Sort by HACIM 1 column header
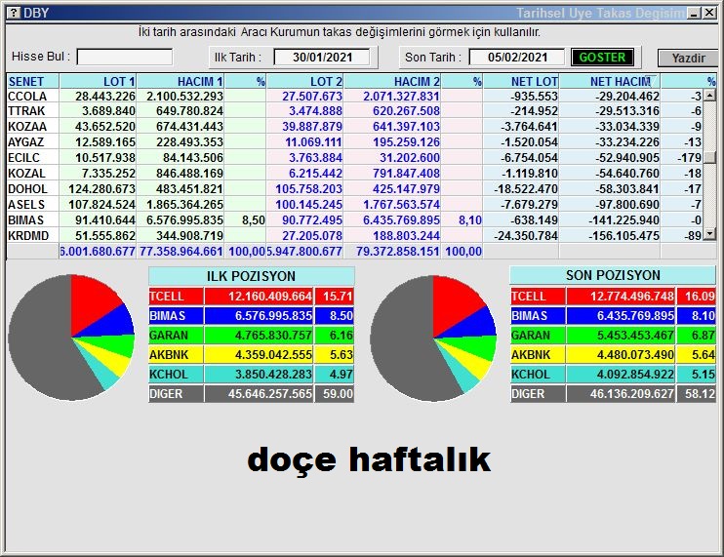Screen dimensions: 724x557 181,81
